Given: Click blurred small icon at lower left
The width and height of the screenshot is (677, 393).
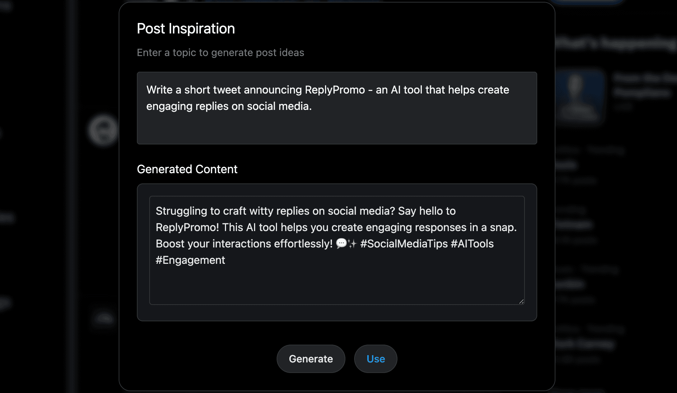Looking at the screenshot, I should pyautogui.click(x=104, y=319).
